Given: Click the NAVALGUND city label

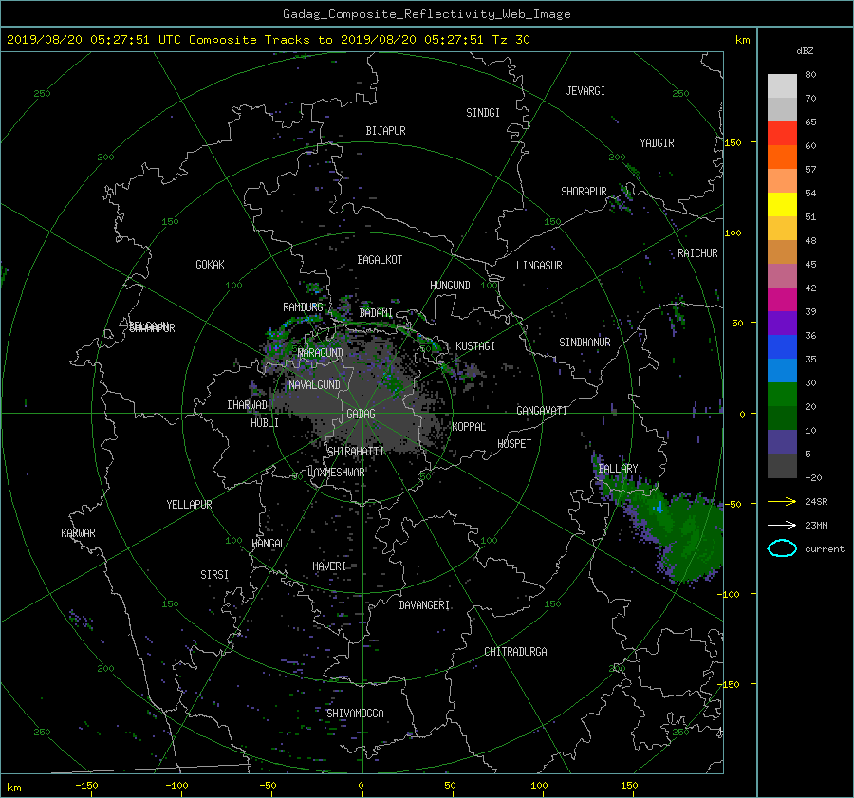Looking at the screenshot, I should coord(314,385).
